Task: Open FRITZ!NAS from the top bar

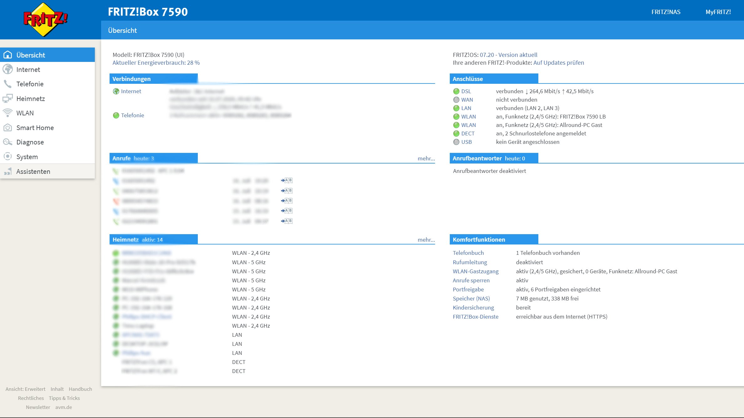Action: (x=666, y=12)
